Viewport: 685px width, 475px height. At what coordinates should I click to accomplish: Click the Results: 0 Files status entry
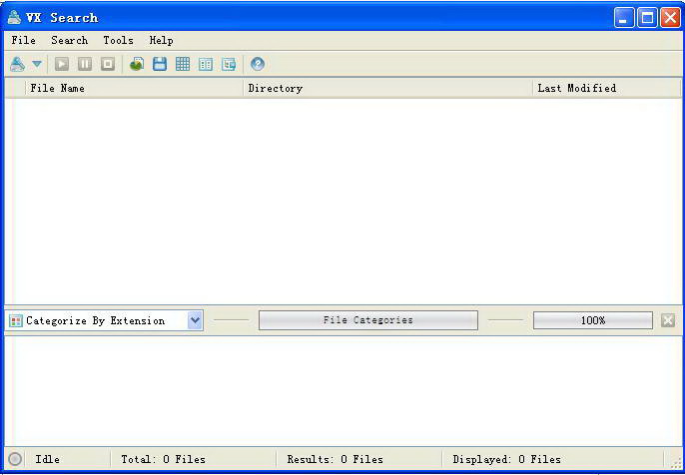pyautogui.click(x=336, y=459)
